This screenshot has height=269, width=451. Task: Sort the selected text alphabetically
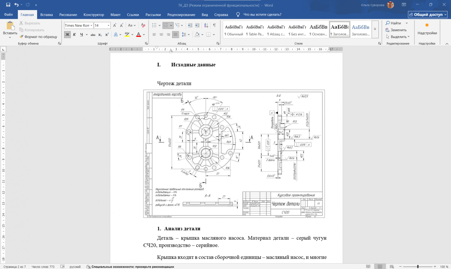[x=206, y=26]
